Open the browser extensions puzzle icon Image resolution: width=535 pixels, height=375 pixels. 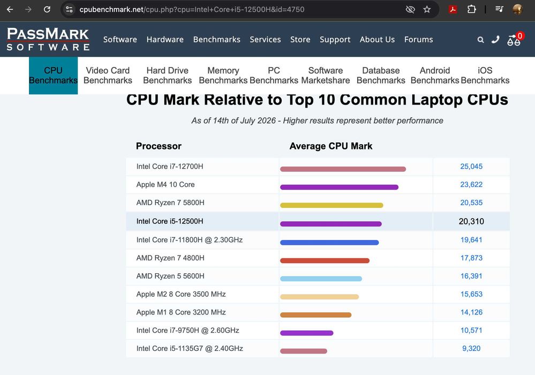click(x=471, y=9)
